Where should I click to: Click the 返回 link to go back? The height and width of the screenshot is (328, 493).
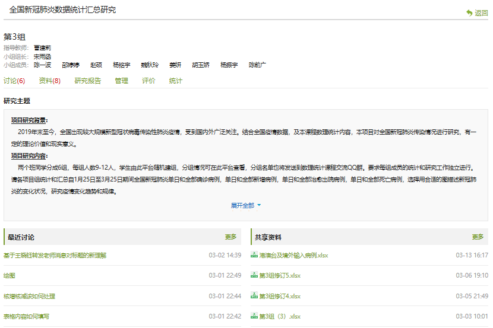click(x=481, y=13)
